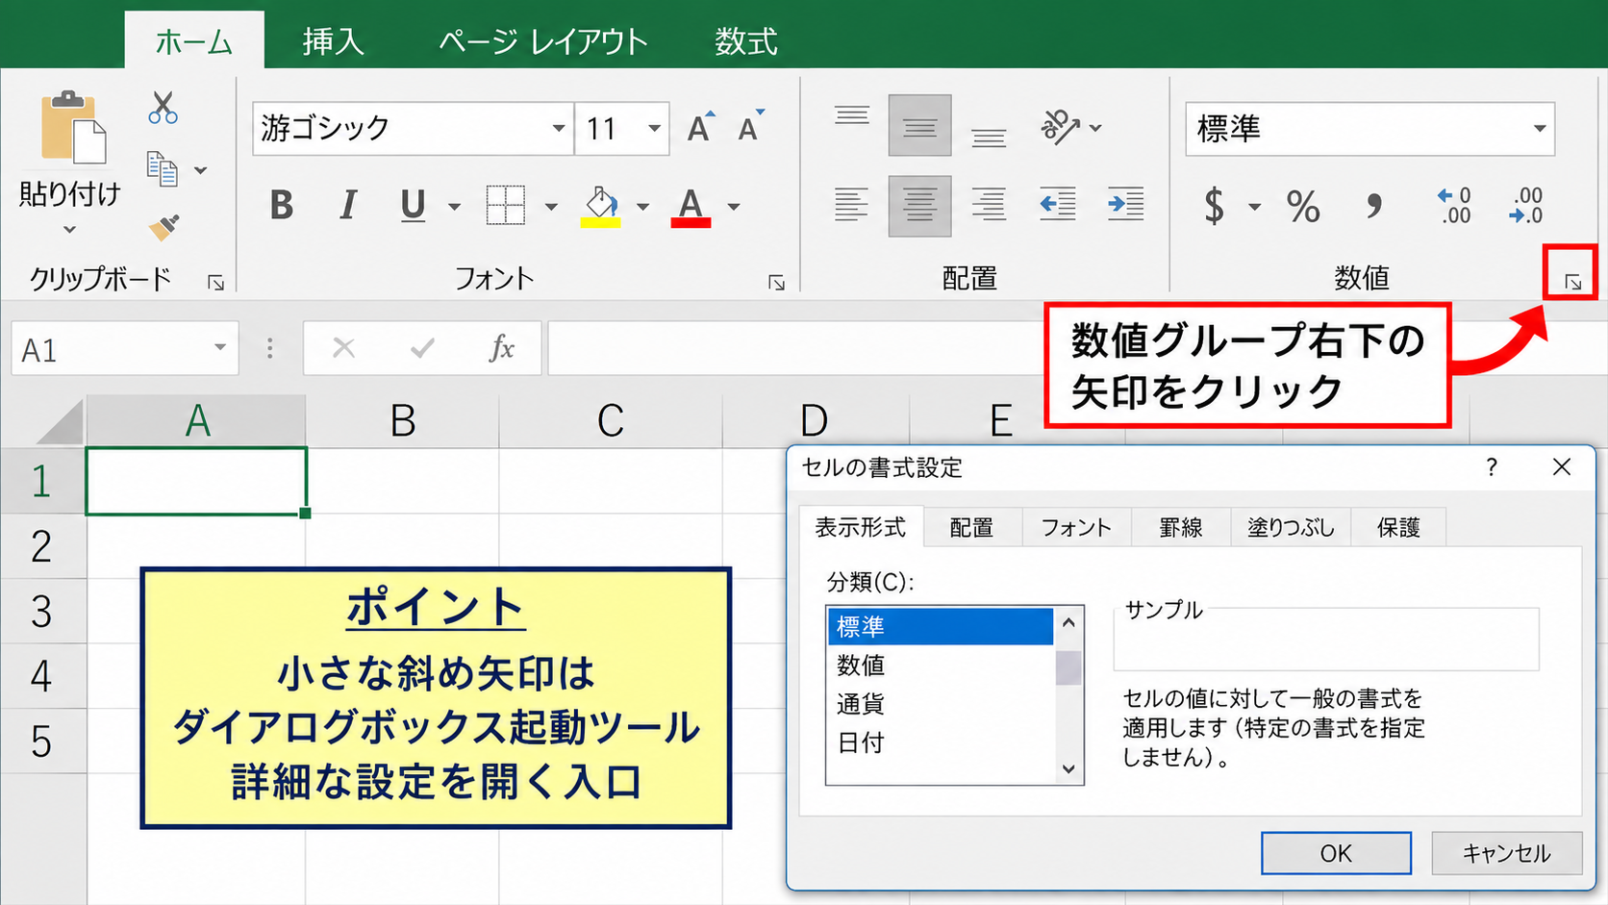Apply the yellow fill color bucket
Image resolution: width=1608 pixels, height=905 pixels.
(600, 206)
